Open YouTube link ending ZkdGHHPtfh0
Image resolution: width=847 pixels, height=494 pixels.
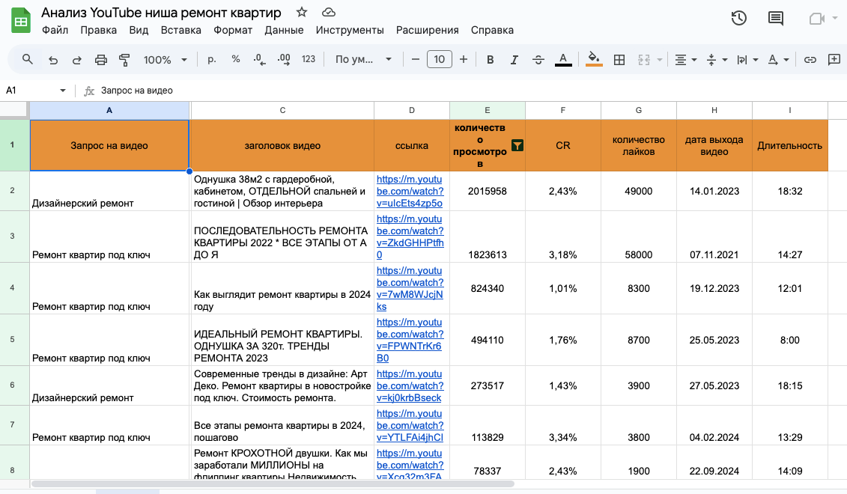point(410,237)
